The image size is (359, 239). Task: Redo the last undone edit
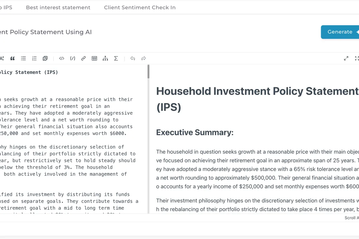[x=144, y=59]
